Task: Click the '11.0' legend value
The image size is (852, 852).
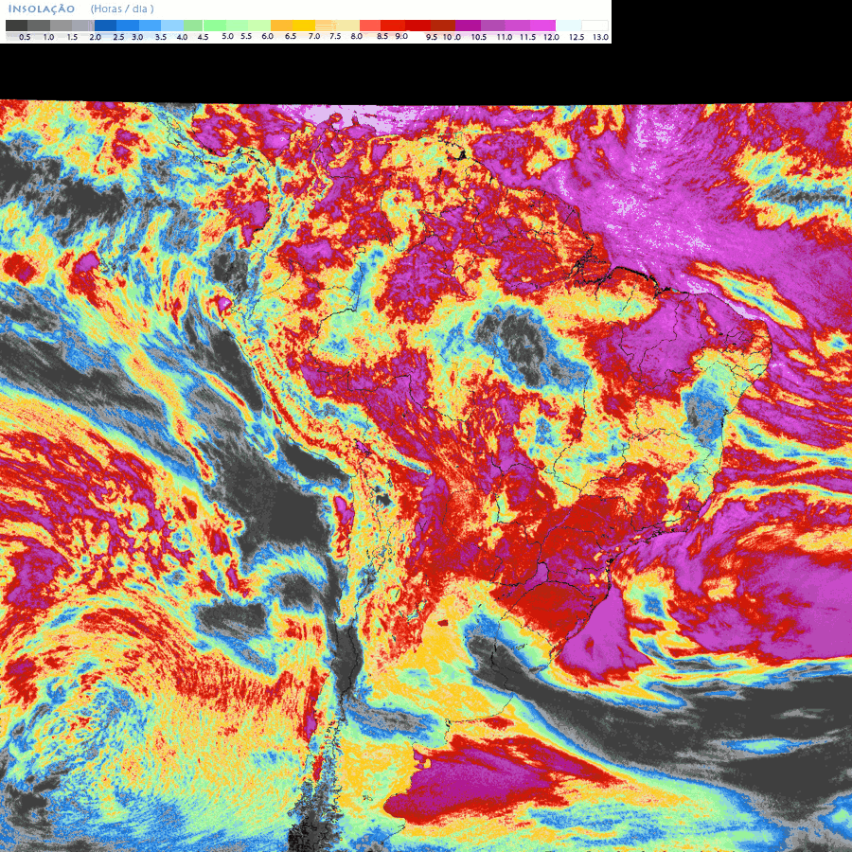Action: 505,37
